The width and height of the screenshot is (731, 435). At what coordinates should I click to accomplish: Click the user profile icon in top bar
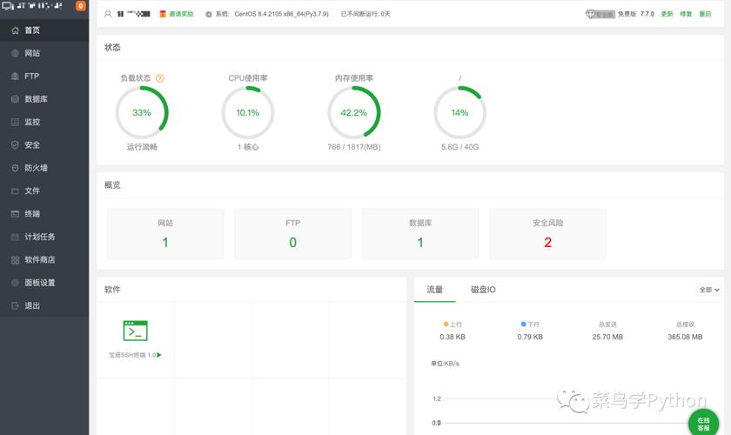108,14
